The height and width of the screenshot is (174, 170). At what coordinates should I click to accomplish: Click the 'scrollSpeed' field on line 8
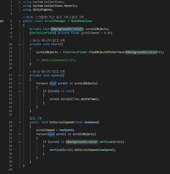tap(90, 33)
